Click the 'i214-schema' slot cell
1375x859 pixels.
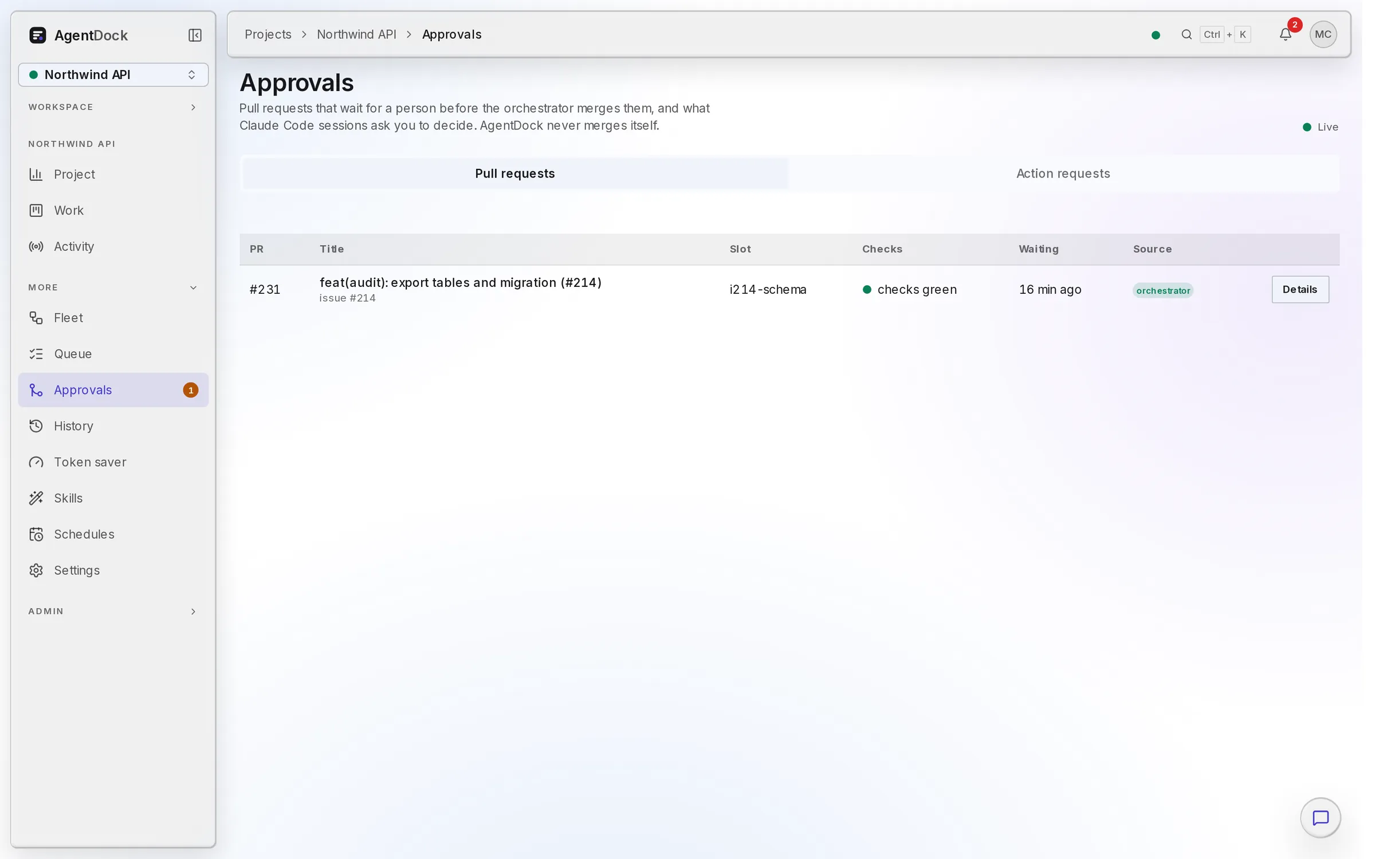768,290
